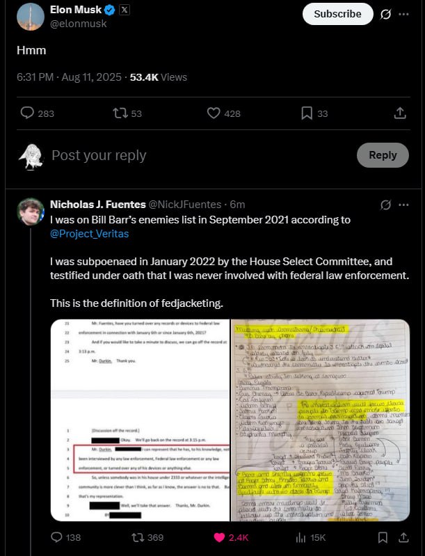Open the highlighted handwritten notes image
This screenshot has width=425, height=556.
coord(321,420)
